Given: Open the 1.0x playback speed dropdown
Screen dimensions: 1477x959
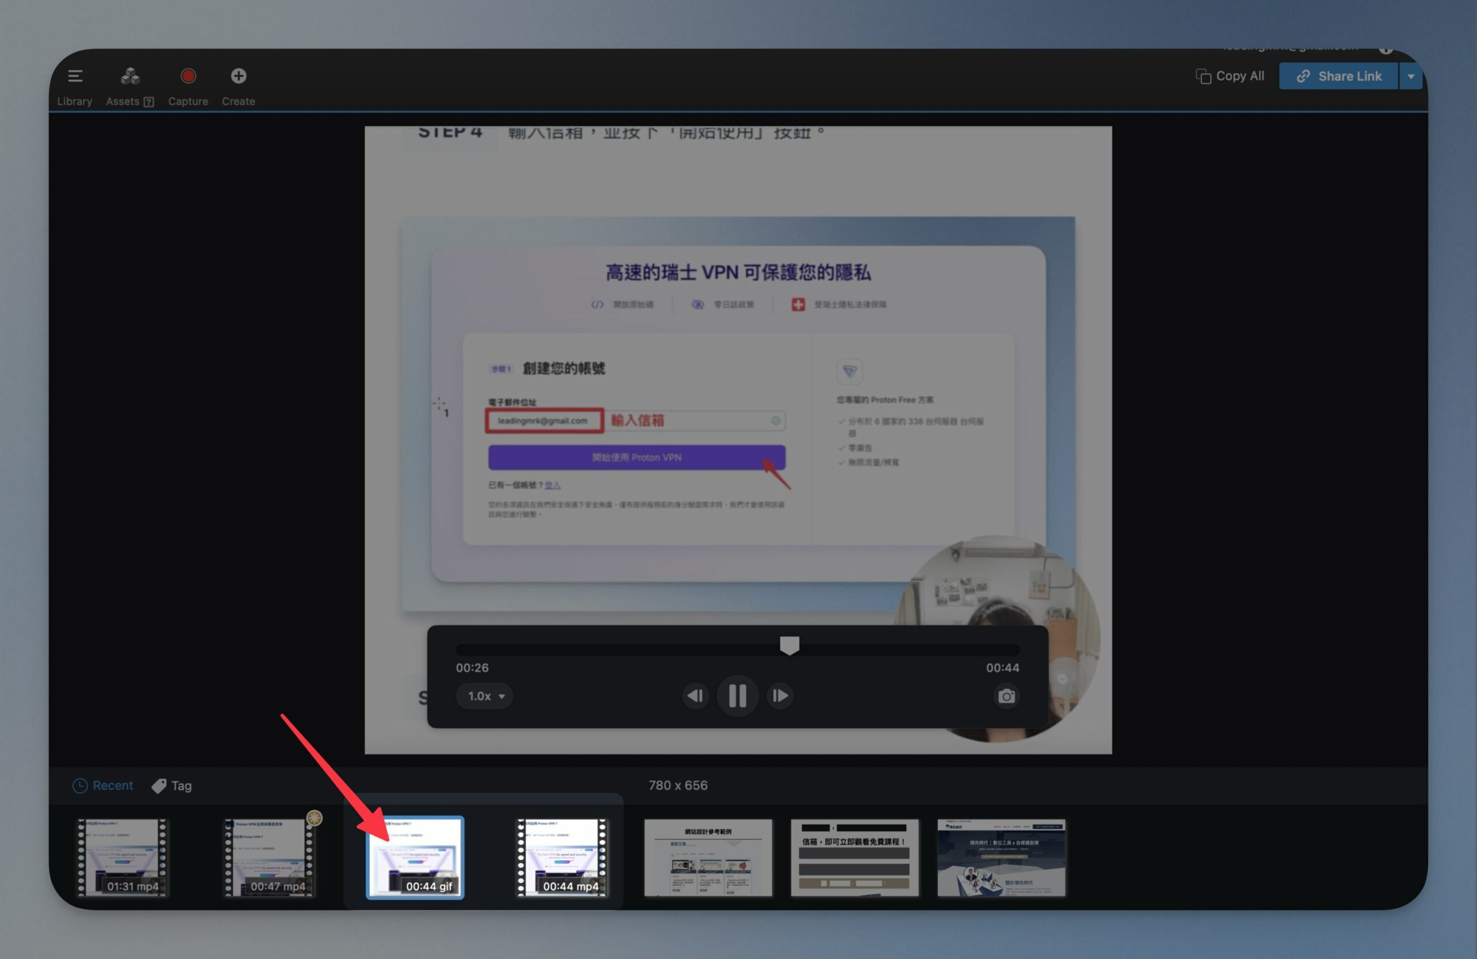Looking at the screenshot, I should (x=485, y=696).
